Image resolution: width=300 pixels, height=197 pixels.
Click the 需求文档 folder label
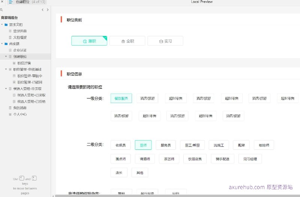pyautogui.click(x=16, y=25)
